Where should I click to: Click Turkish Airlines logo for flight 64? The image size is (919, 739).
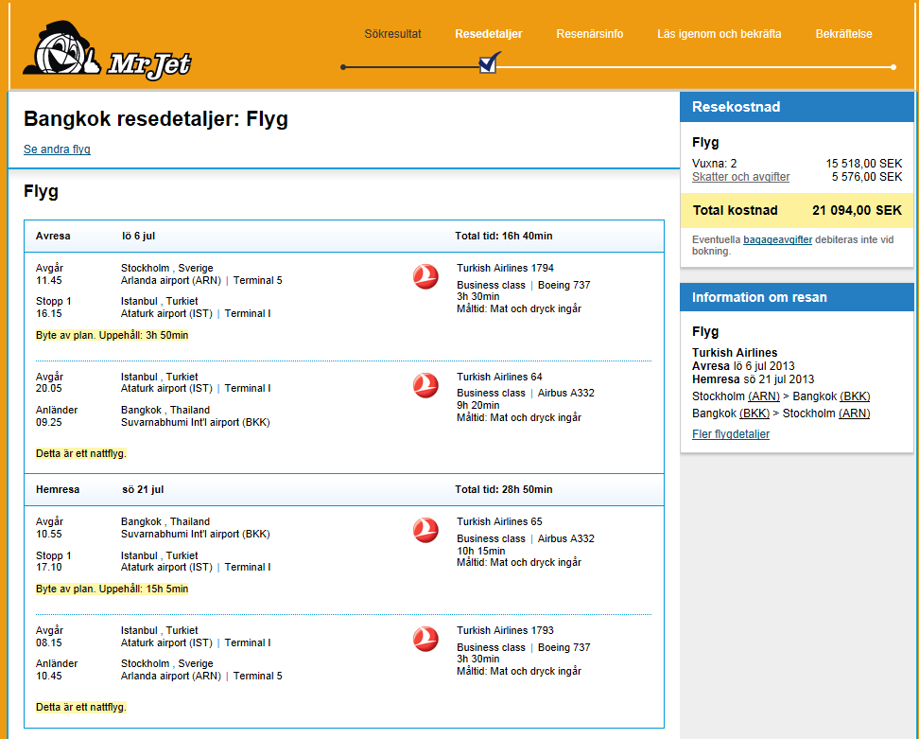click(x=425, y=385)
